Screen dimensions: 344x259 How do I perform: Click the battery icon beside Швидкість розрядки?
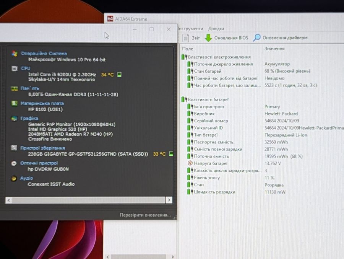190,192
